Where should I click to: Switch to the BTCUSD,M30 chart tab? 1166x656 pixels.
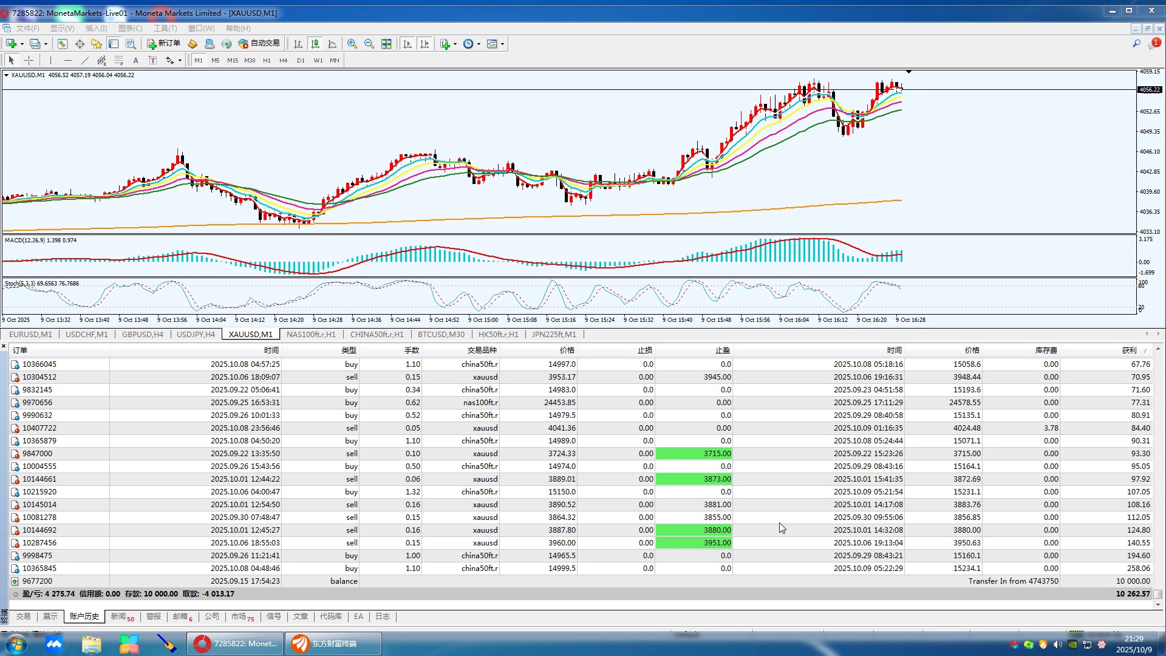pos(441,334)
